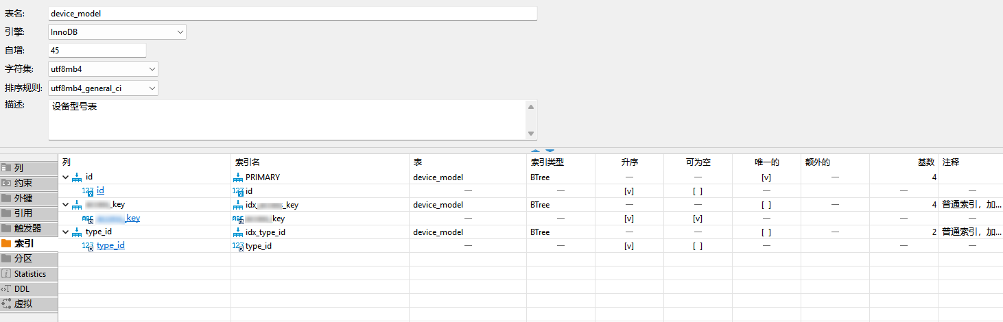
Task: Click the 描述 scrollbar down arrow
Action: point(530,134)
